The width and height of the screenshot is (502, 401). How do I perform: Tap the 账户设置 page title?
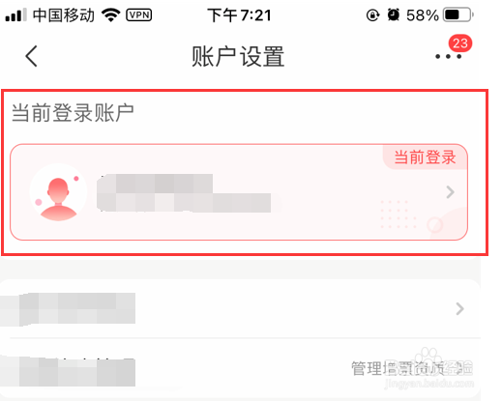pyautogui.click(x=238, y=57)
